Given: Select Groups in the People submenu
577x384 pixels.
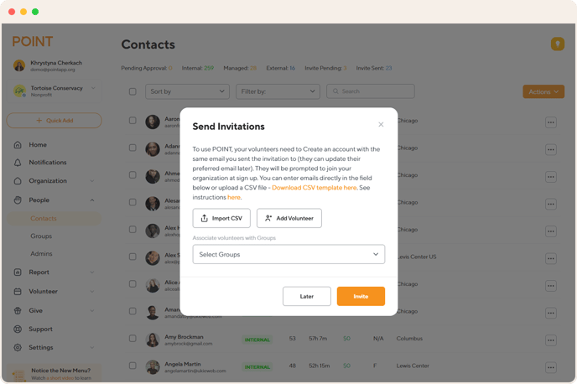Looking at the screenshot, I should (x=41, y=236).
